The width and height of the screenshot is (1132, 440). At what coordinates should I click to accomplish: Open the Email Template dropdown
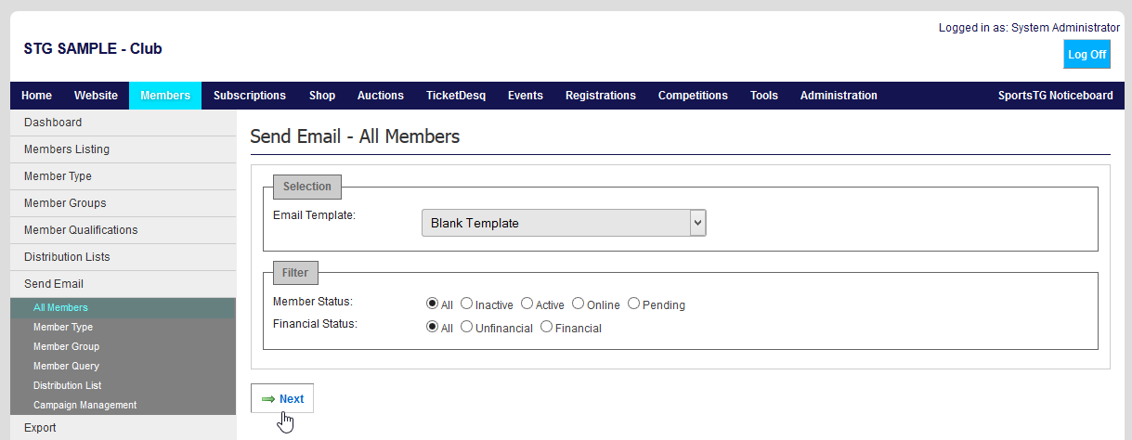pos(564,223)
